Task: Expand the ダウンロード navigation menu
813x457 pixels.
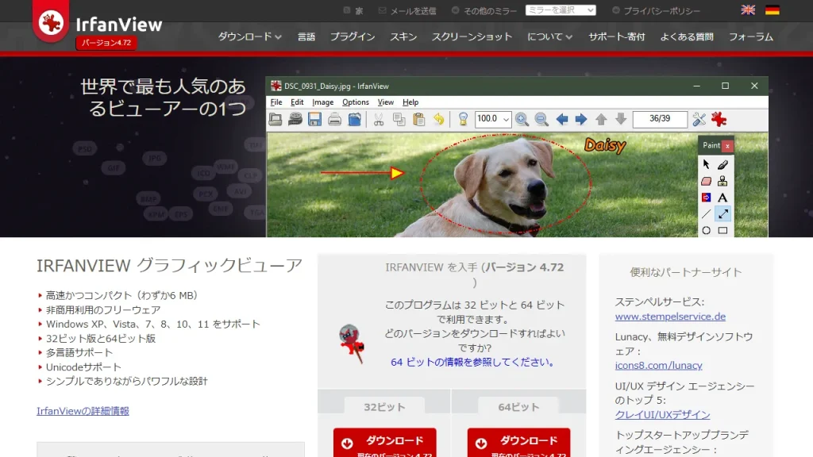Action: tap(249, 36)
